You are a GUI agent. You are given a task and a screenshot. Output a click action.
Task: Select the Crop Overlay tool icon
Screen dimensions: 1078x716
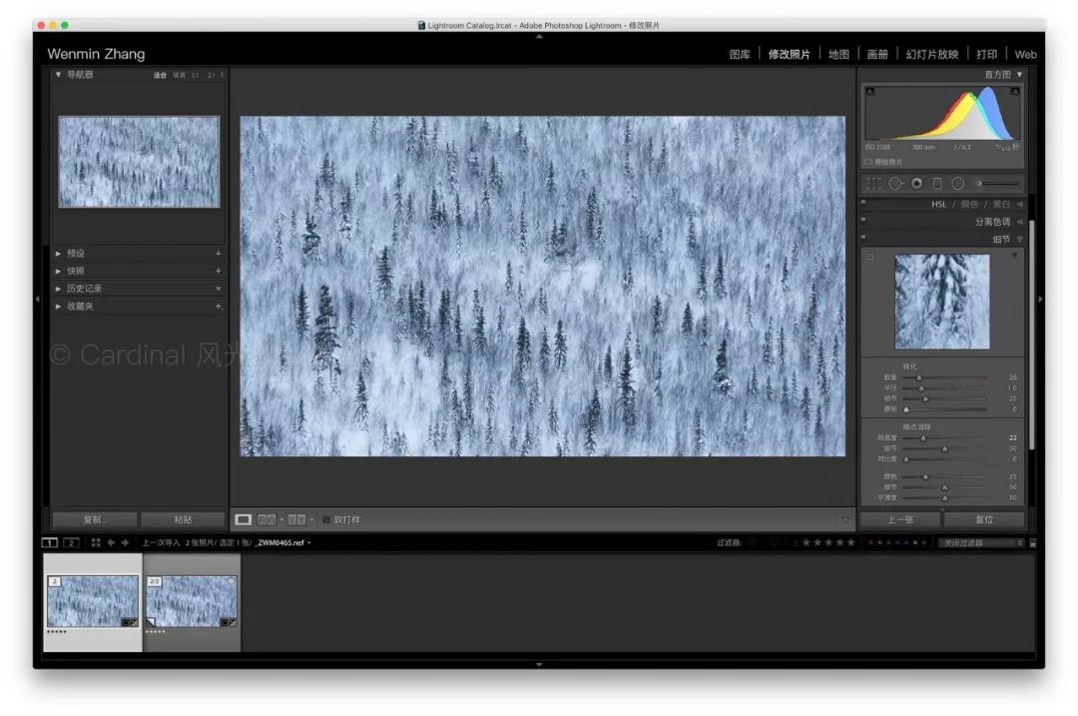coord(873,184)
